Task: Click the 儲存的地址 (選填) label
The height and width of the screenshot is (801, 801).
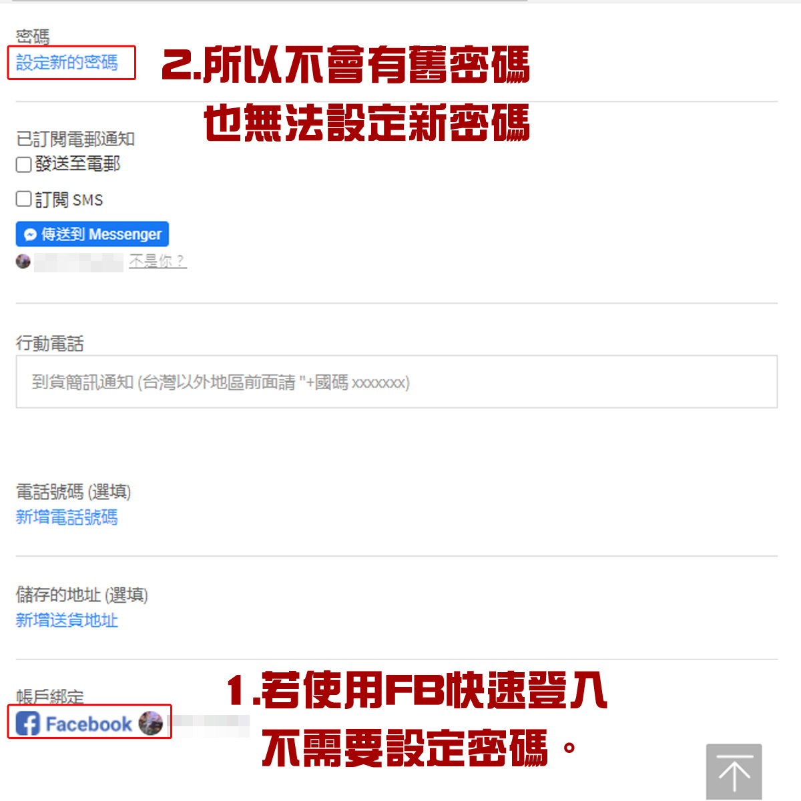Action: point(82,595)
